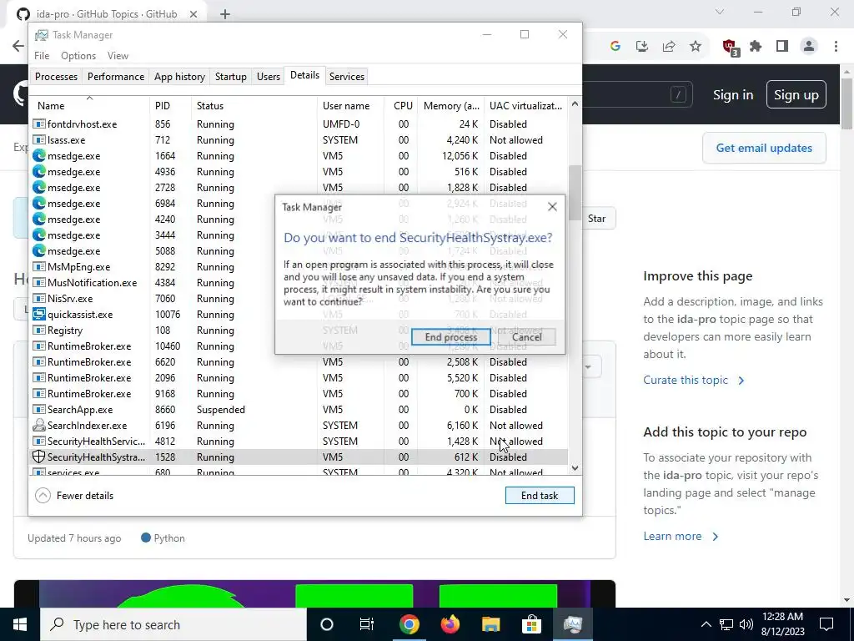Bookmark this page with star icon
854x641 pixels.
pyautogui.click(x=696, y=47)
